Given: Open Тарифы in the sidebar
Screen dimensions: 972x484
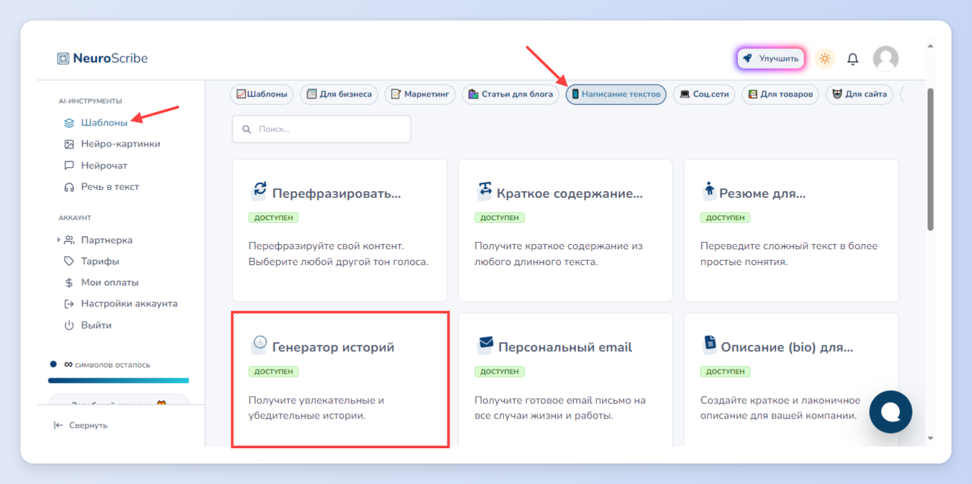Looking at the screenshot, I should [100, 261].
